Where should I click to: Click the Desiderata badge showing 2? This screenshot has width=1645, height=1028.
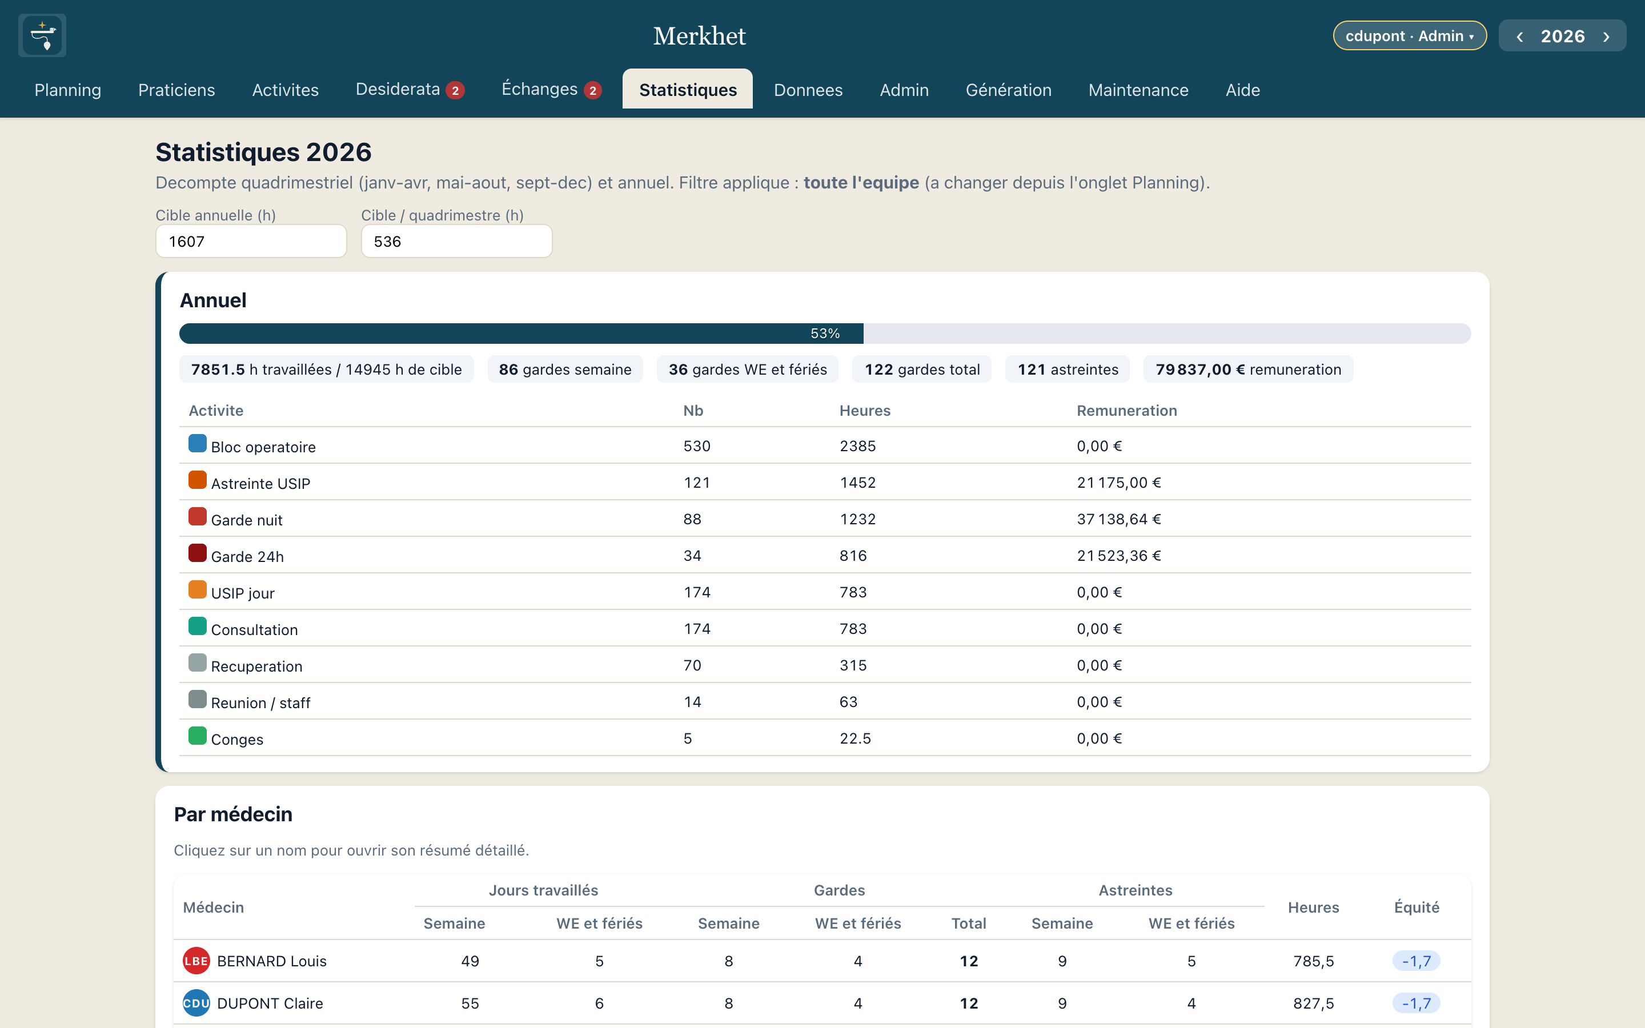(455, 90)
